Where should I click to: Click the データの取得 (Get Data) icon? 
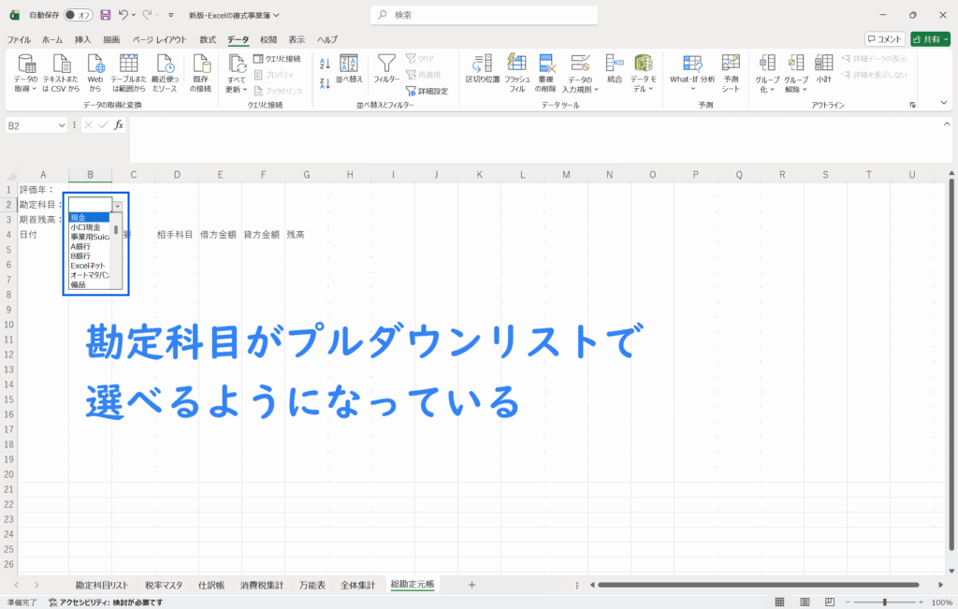point(26,65)
